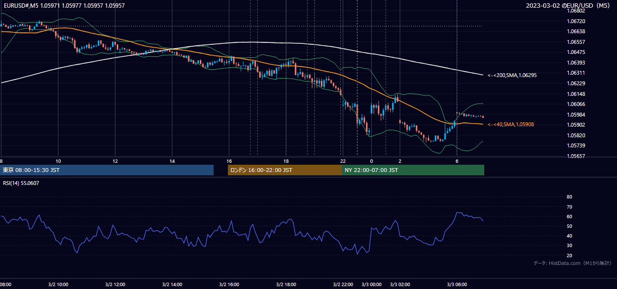Click price axis value 1.06720
The image size is (617, 289).
[575, 21]
